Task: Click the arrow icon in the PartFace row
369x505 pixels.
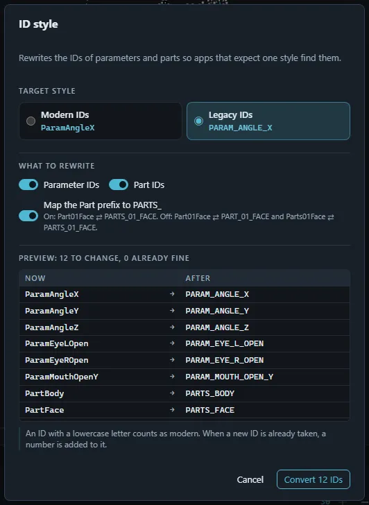Action: tap(172, 410)
